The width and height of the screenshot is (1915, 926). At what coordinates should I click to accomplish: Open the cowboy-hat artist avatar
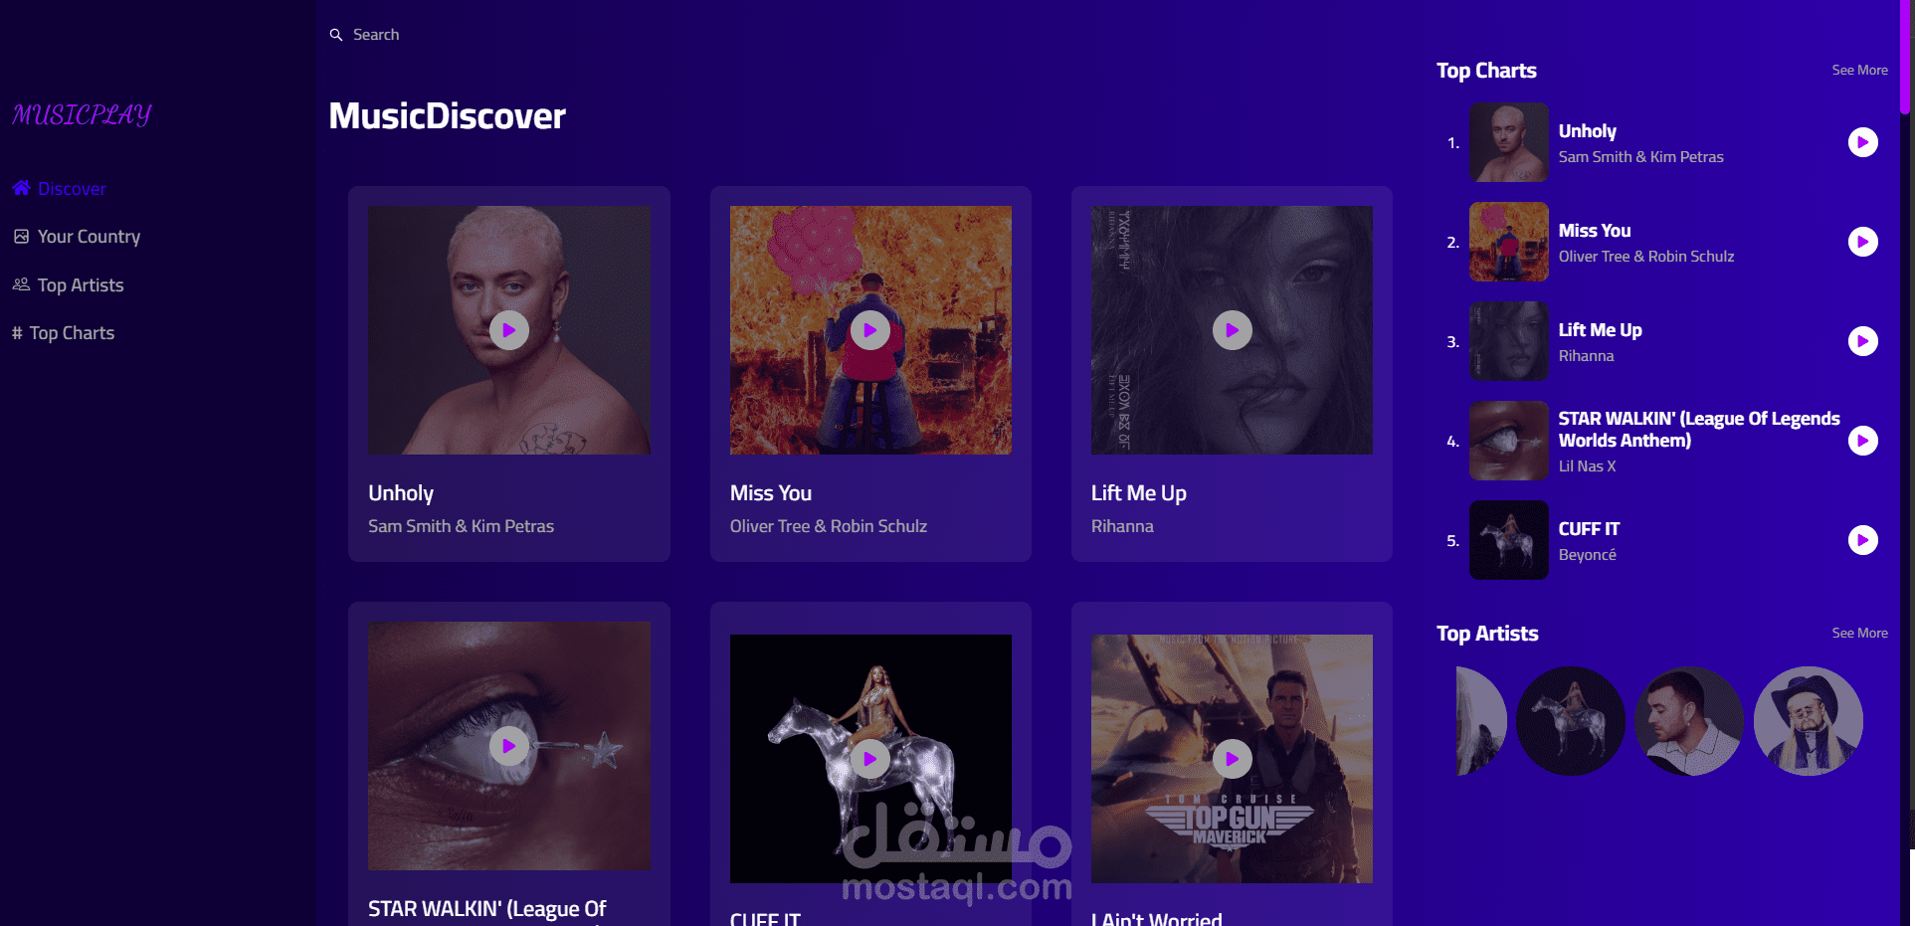coord(1808,721)
